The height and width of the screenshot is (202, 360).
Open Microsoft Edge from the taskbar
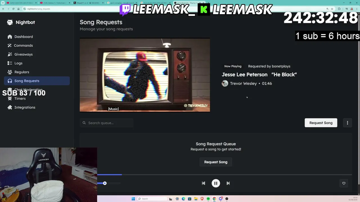[183, 199]
